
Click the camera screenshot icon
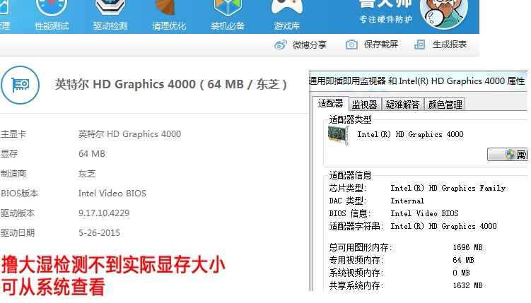[x=351, y=44]
